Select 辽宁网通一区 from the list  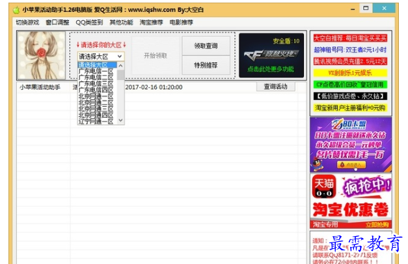96,122
